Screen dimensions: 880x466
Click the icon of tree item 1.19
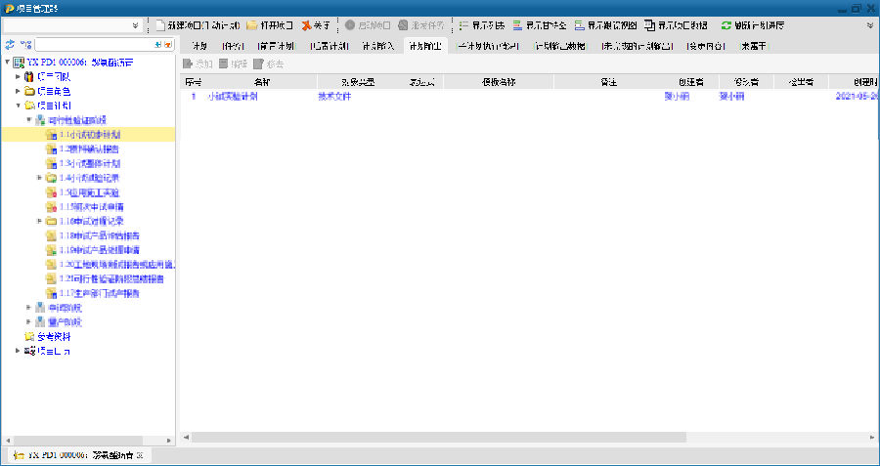[51, 250]
